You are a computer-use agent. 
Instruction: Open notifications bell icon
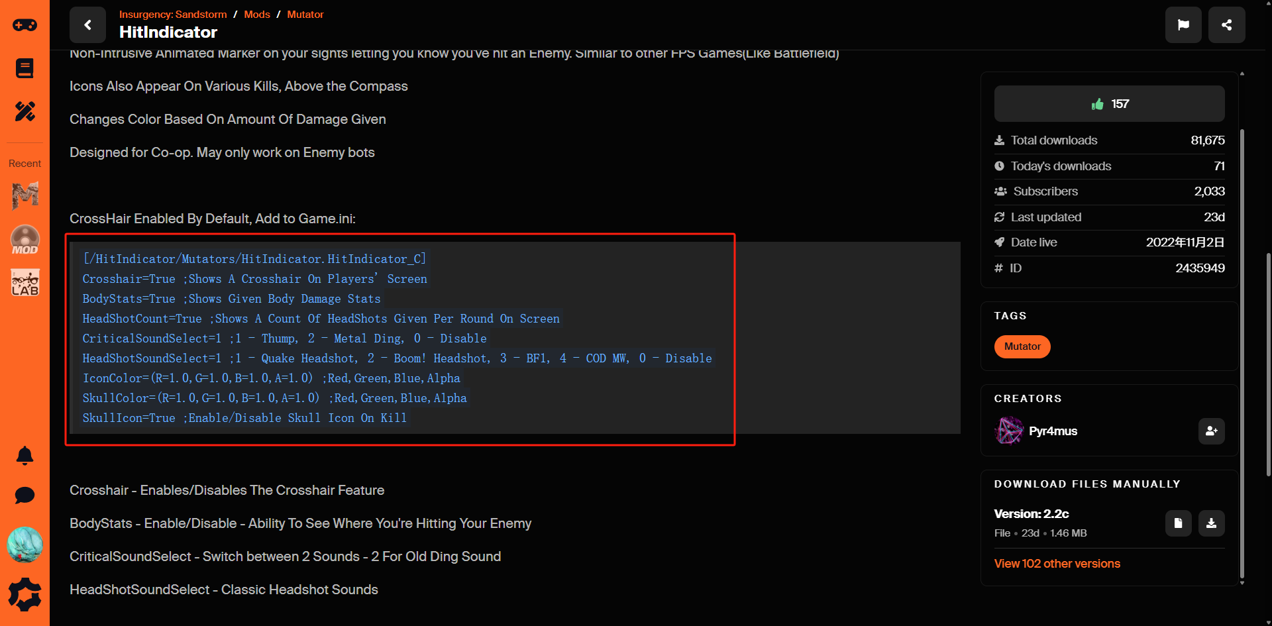tap(25, 456)
